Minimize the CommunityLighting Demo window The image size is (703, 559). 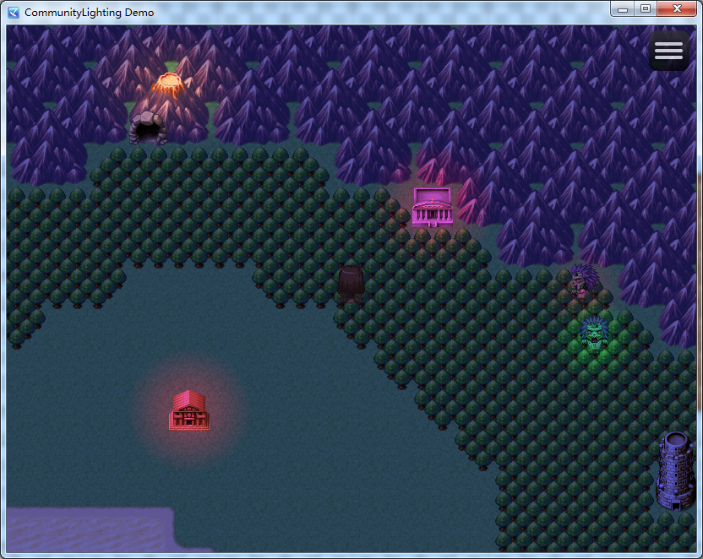623,9
